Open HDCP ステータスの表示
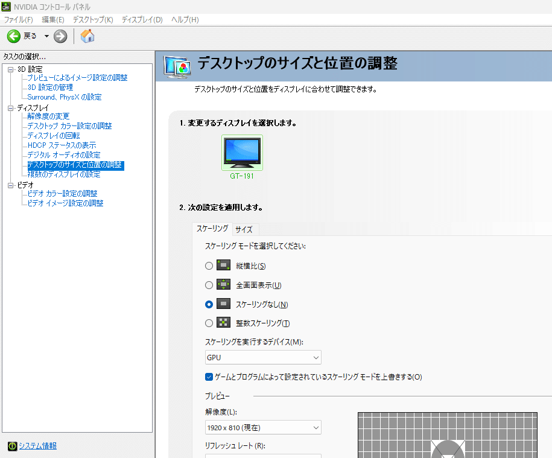This screenshot has width=552, height=458. (x=62, y=145)
